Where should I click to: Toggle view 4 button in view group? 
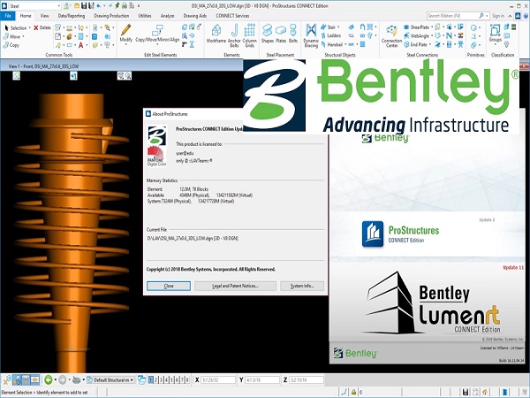tap(166, 379)
